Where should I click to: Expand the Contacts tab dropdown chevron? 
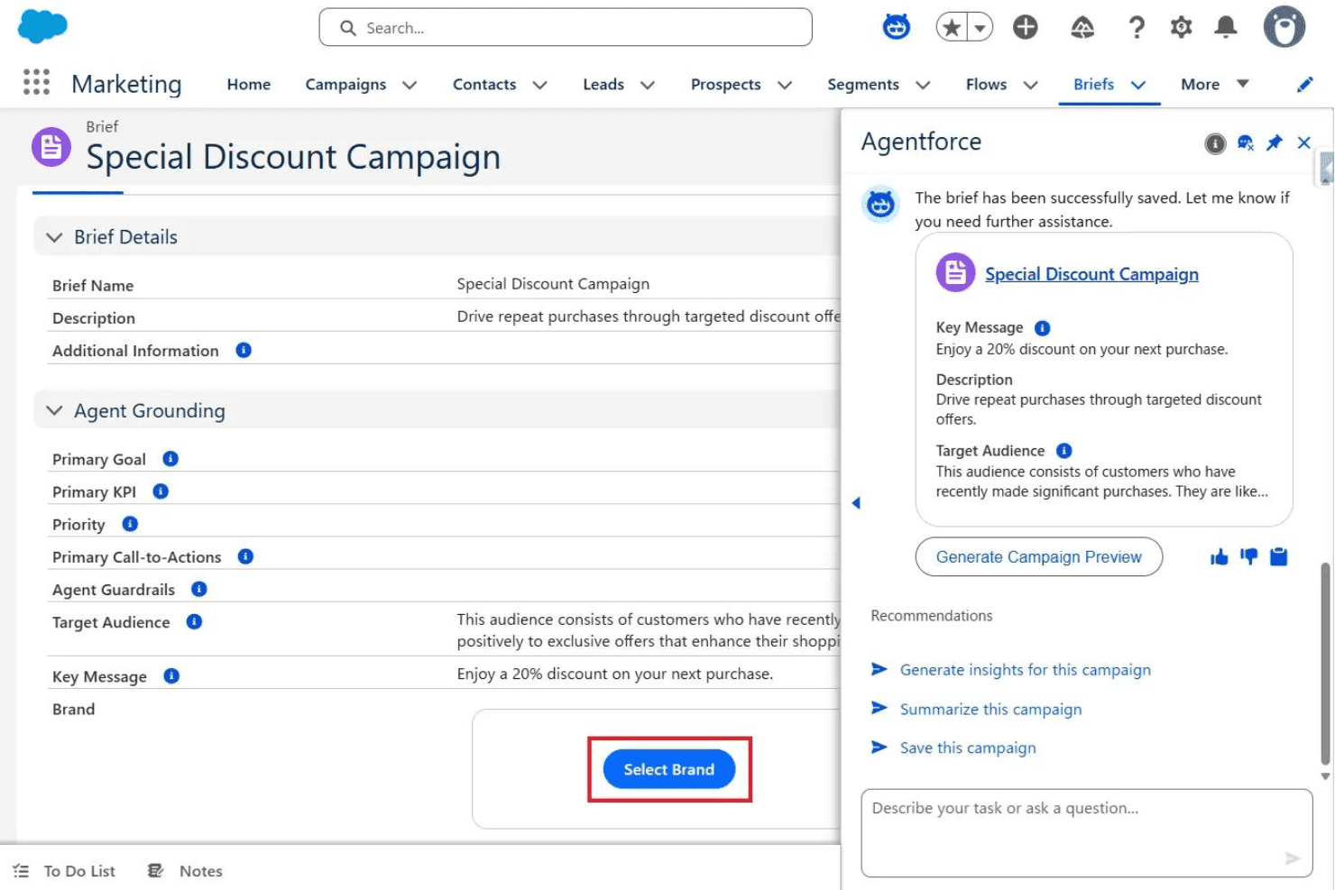[539, 85]
